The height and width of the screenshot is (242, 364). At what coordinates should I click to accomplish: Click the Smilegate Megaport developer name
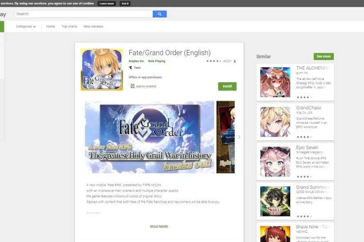(310, 152)
